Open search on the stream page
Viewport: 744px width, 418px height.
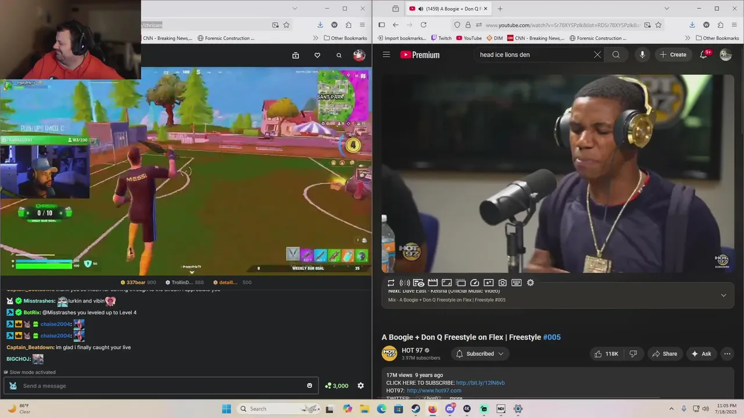pyautogui.click(x=339, y=55)
